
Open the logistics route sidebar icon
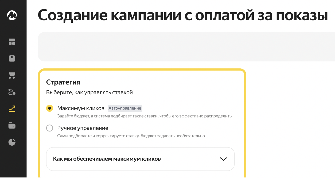[x=12, y=92]
